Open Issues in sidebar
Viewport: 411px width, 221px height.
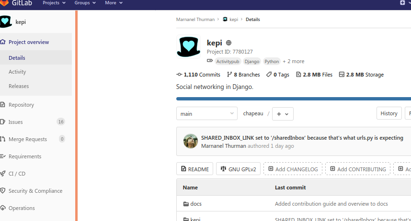click(15, 122)
